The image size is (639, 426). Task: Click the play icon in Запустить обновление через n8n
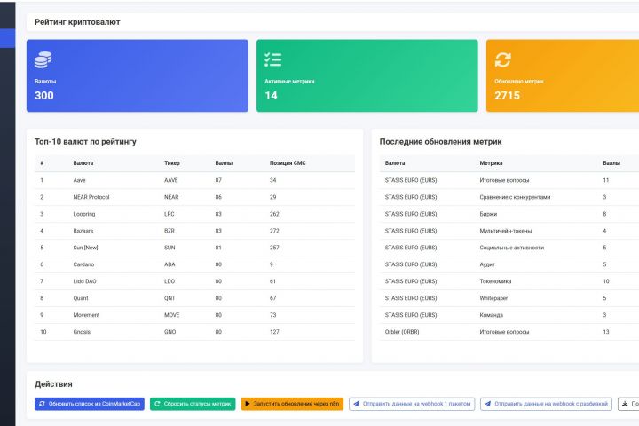pos(248,404)
